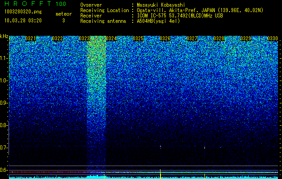Click the yellow detection spike below 0326
The image size is (282, 179).
click(x=160, y=174)
